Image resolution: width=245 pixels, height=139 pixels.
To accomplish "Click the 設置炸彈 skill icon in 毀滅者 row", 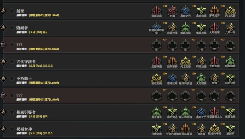I will (x=172, y=28).
